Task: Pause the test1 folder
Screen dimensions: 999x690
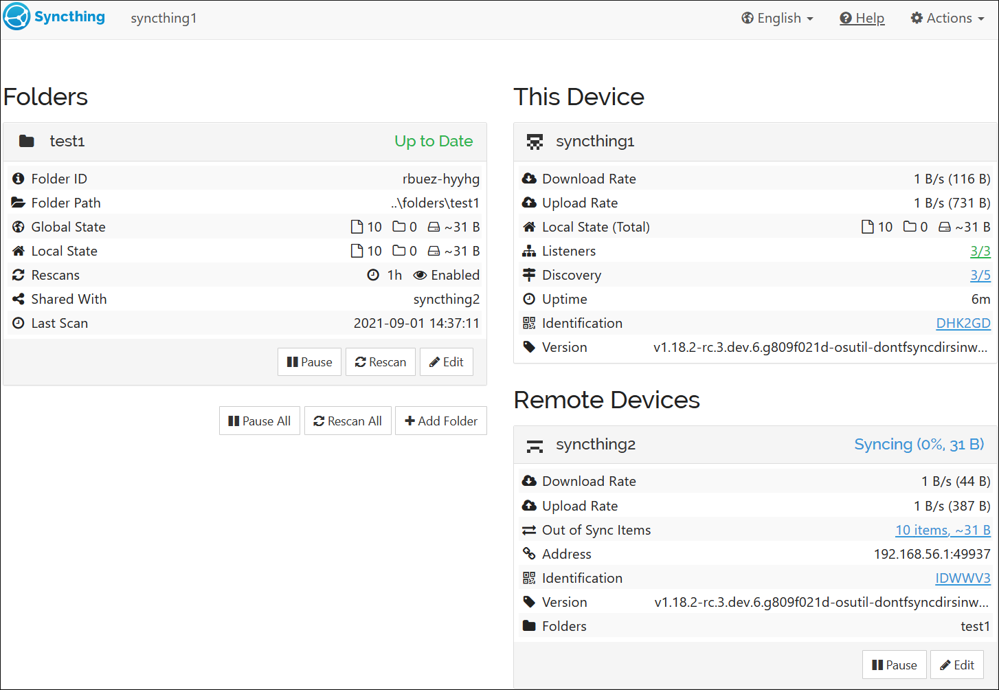Action: [309, 362]
